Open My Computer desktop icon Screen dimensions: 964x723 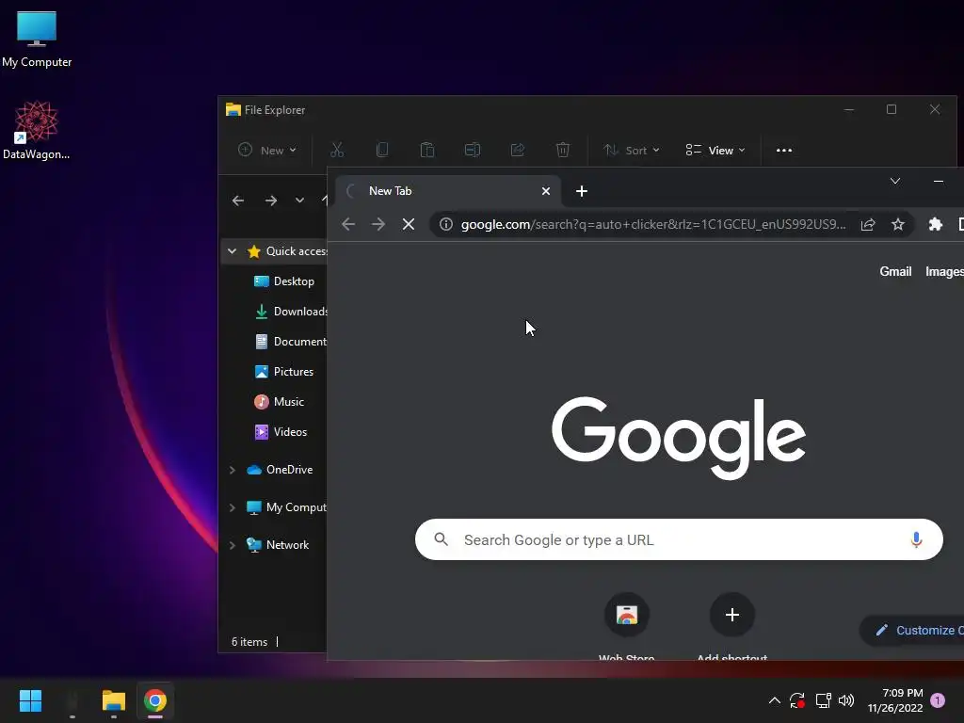(x=37, y=40)
